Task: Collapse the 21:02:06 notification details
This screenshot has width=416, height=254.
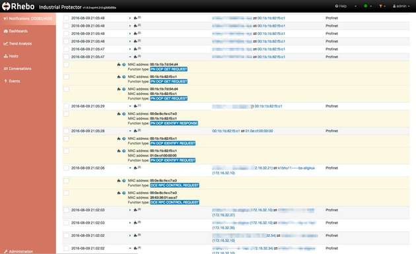Action: pos(130,168)
